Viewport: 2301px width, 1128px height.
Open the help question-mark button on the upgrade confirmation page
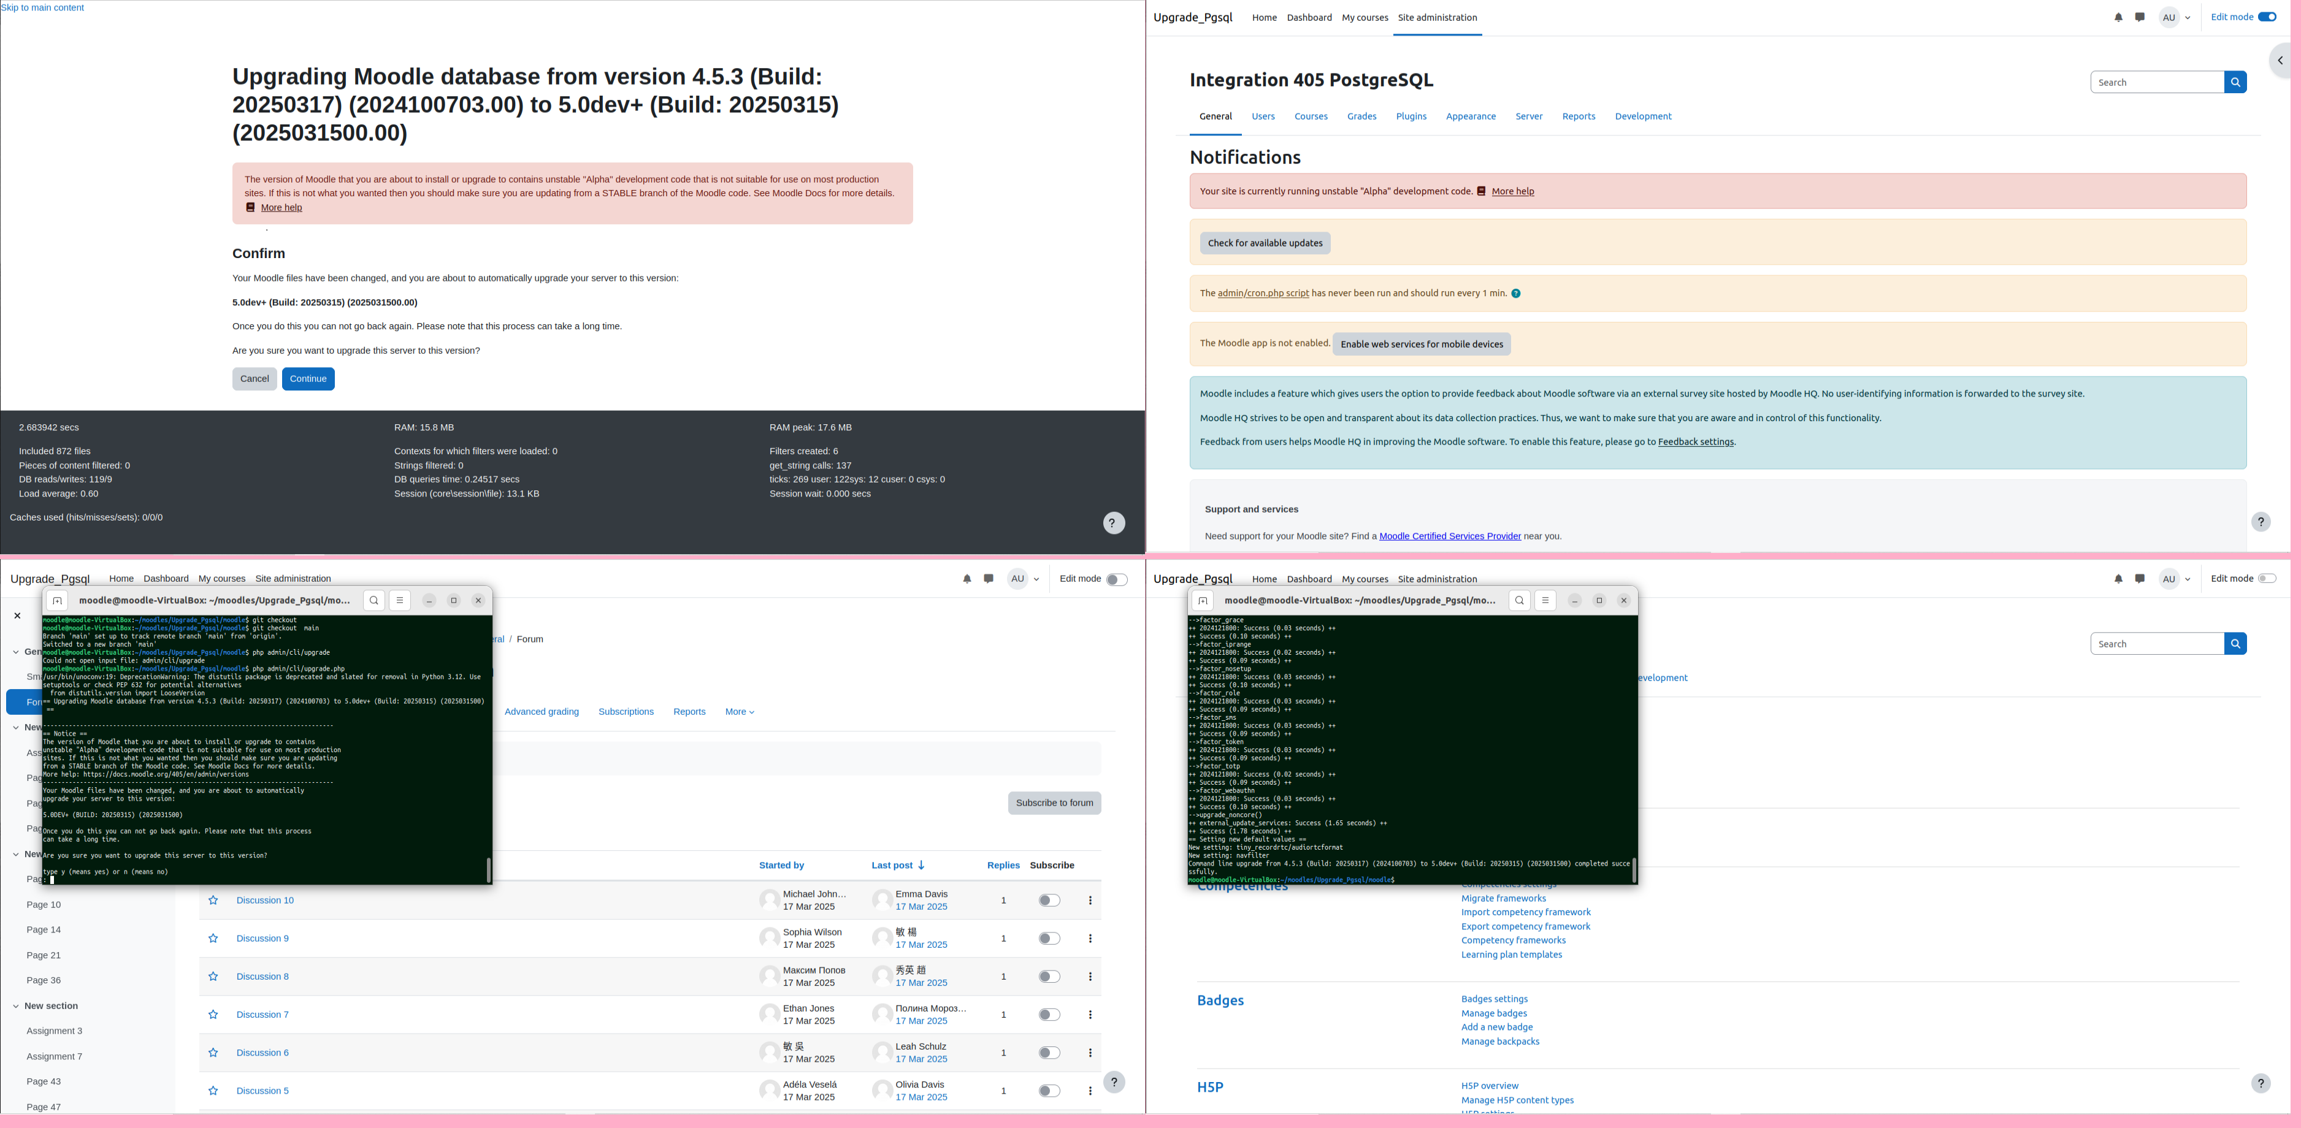(1113, 524)
